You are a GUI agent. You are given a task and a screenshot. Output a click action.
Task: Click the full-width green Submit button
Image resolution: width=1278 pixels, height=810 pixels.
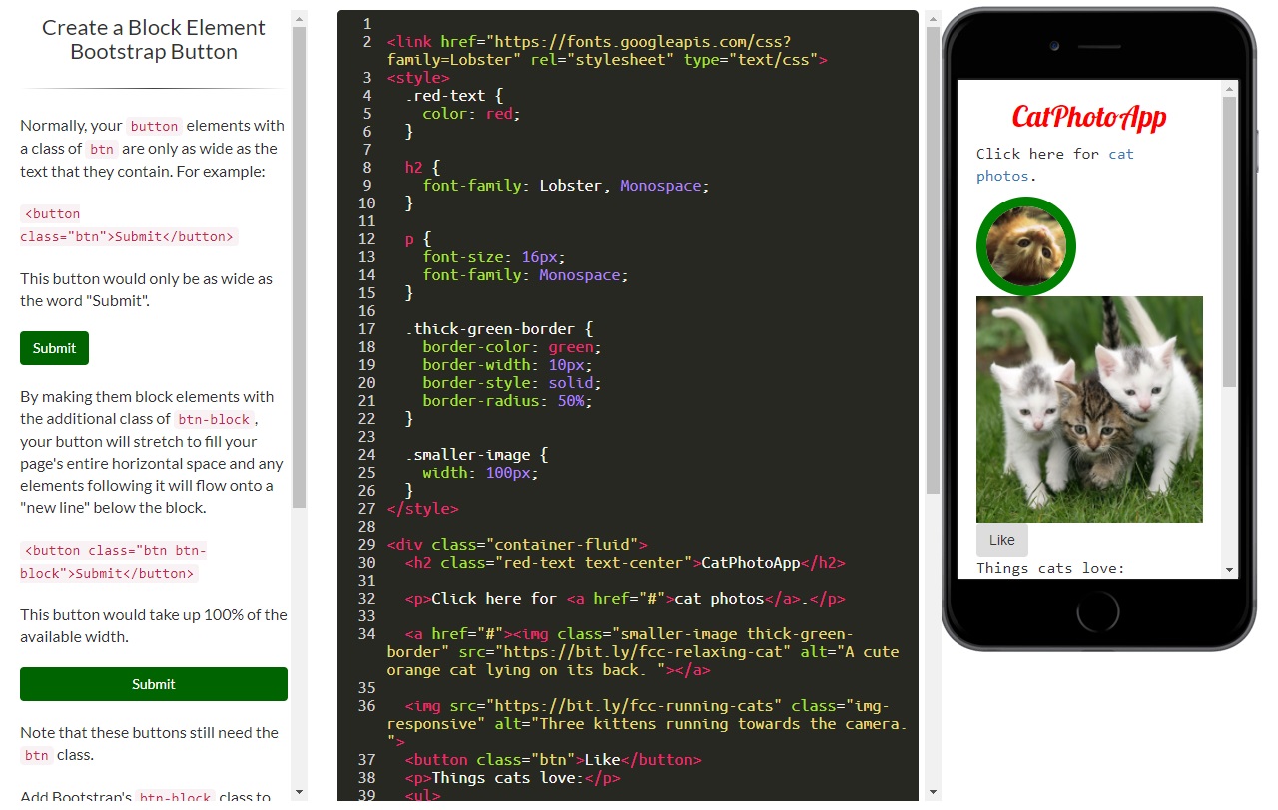pyautogui.click(x=154, y=684)
